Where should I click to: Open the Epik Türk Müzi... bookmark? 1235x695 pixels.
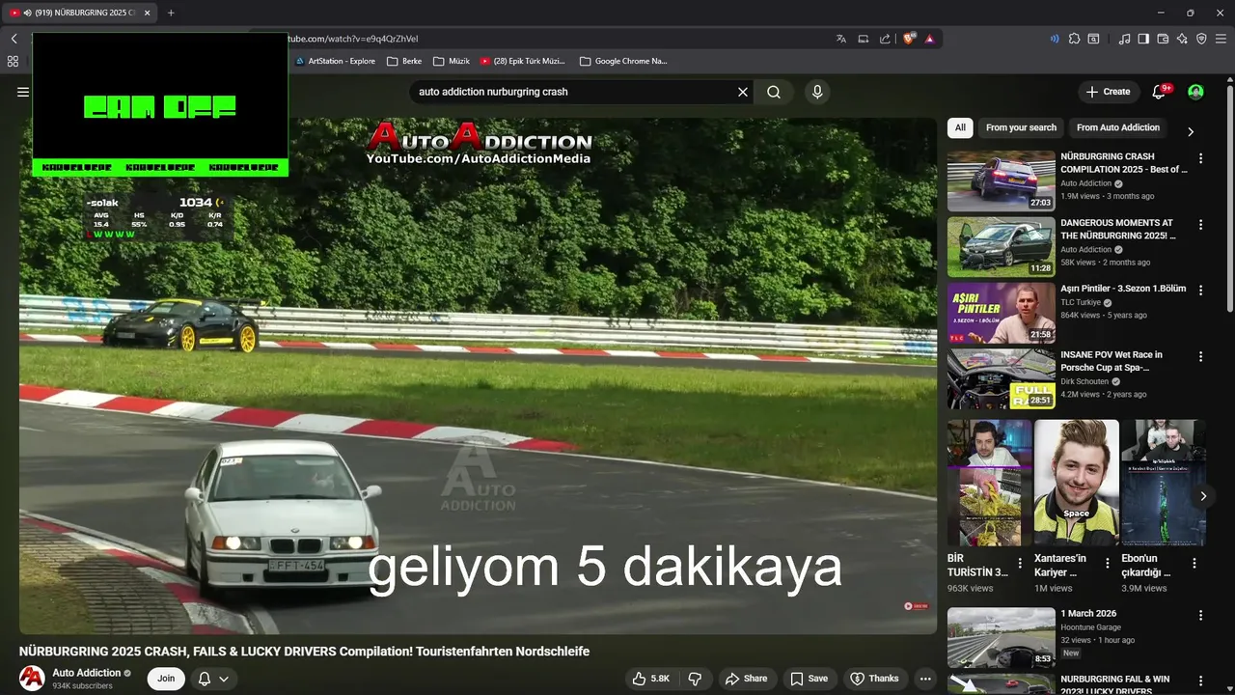(x=522, y=61)
